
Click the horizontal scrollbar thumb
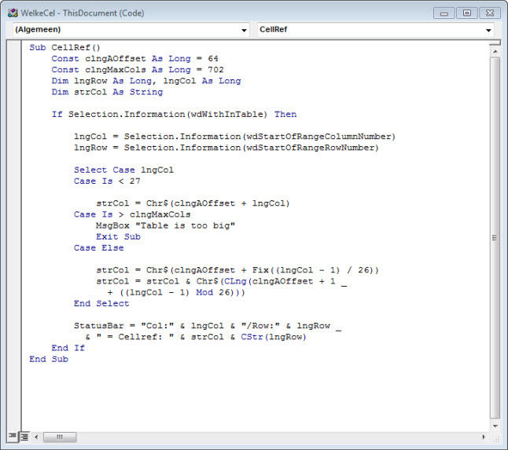[60, 437]
